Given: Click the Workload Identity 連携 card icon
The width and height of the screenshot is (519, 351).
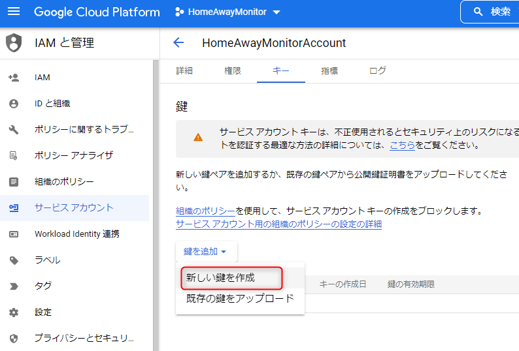Looking at the screenshot, I should pyautogui.click(x=14, y=234).
